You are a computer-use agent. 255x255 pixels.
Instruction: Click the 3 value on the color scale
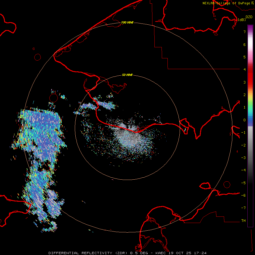(x=245, y=82)
